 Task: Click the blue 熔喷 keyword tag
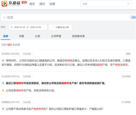[x=133, y=17]
